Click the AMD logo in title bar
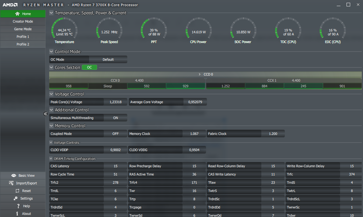This screenshot has height=217, width=363. pyautogui.click(x=10, y=5)
